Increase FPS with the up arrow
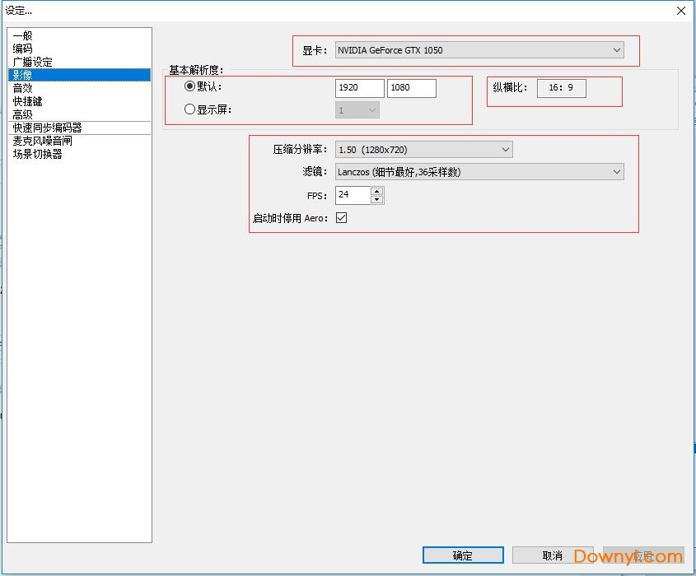 click(377, 192)
